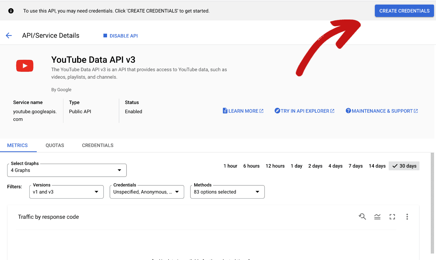Toggle the chart legend icon

click(x=377, y=217)
